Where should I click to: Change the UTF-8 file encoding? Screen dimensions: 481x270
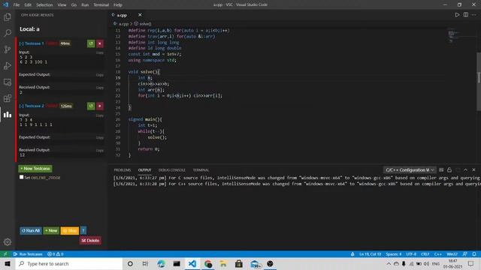point(411,254)
